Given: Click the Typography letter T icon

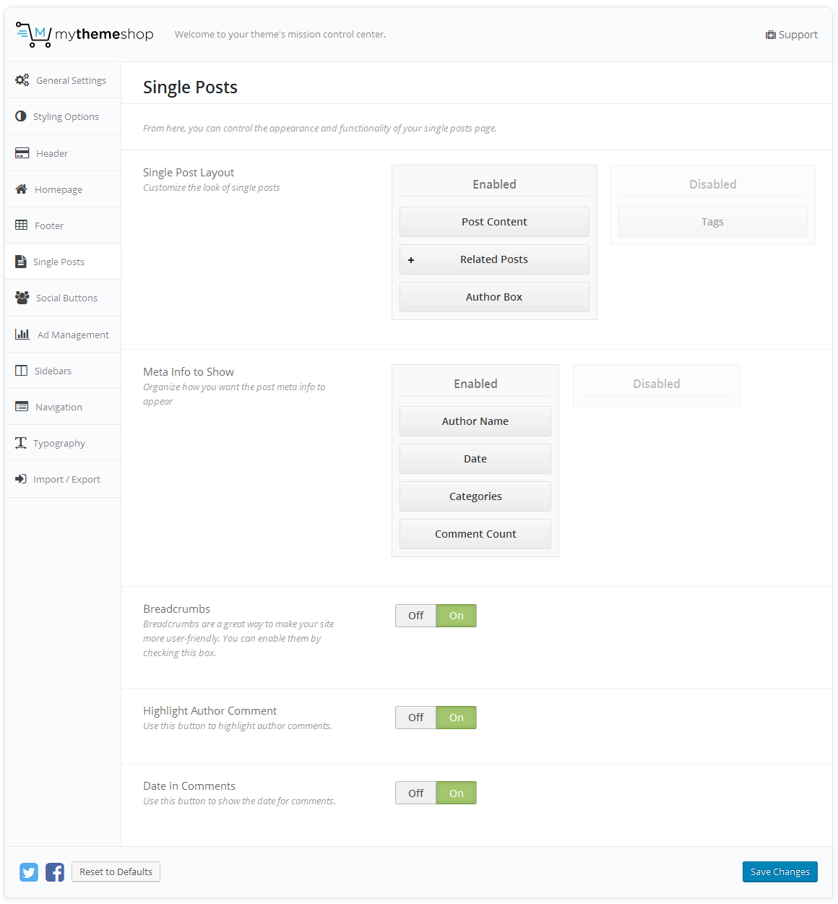Looking at the screenshot, I should (21, 443).
